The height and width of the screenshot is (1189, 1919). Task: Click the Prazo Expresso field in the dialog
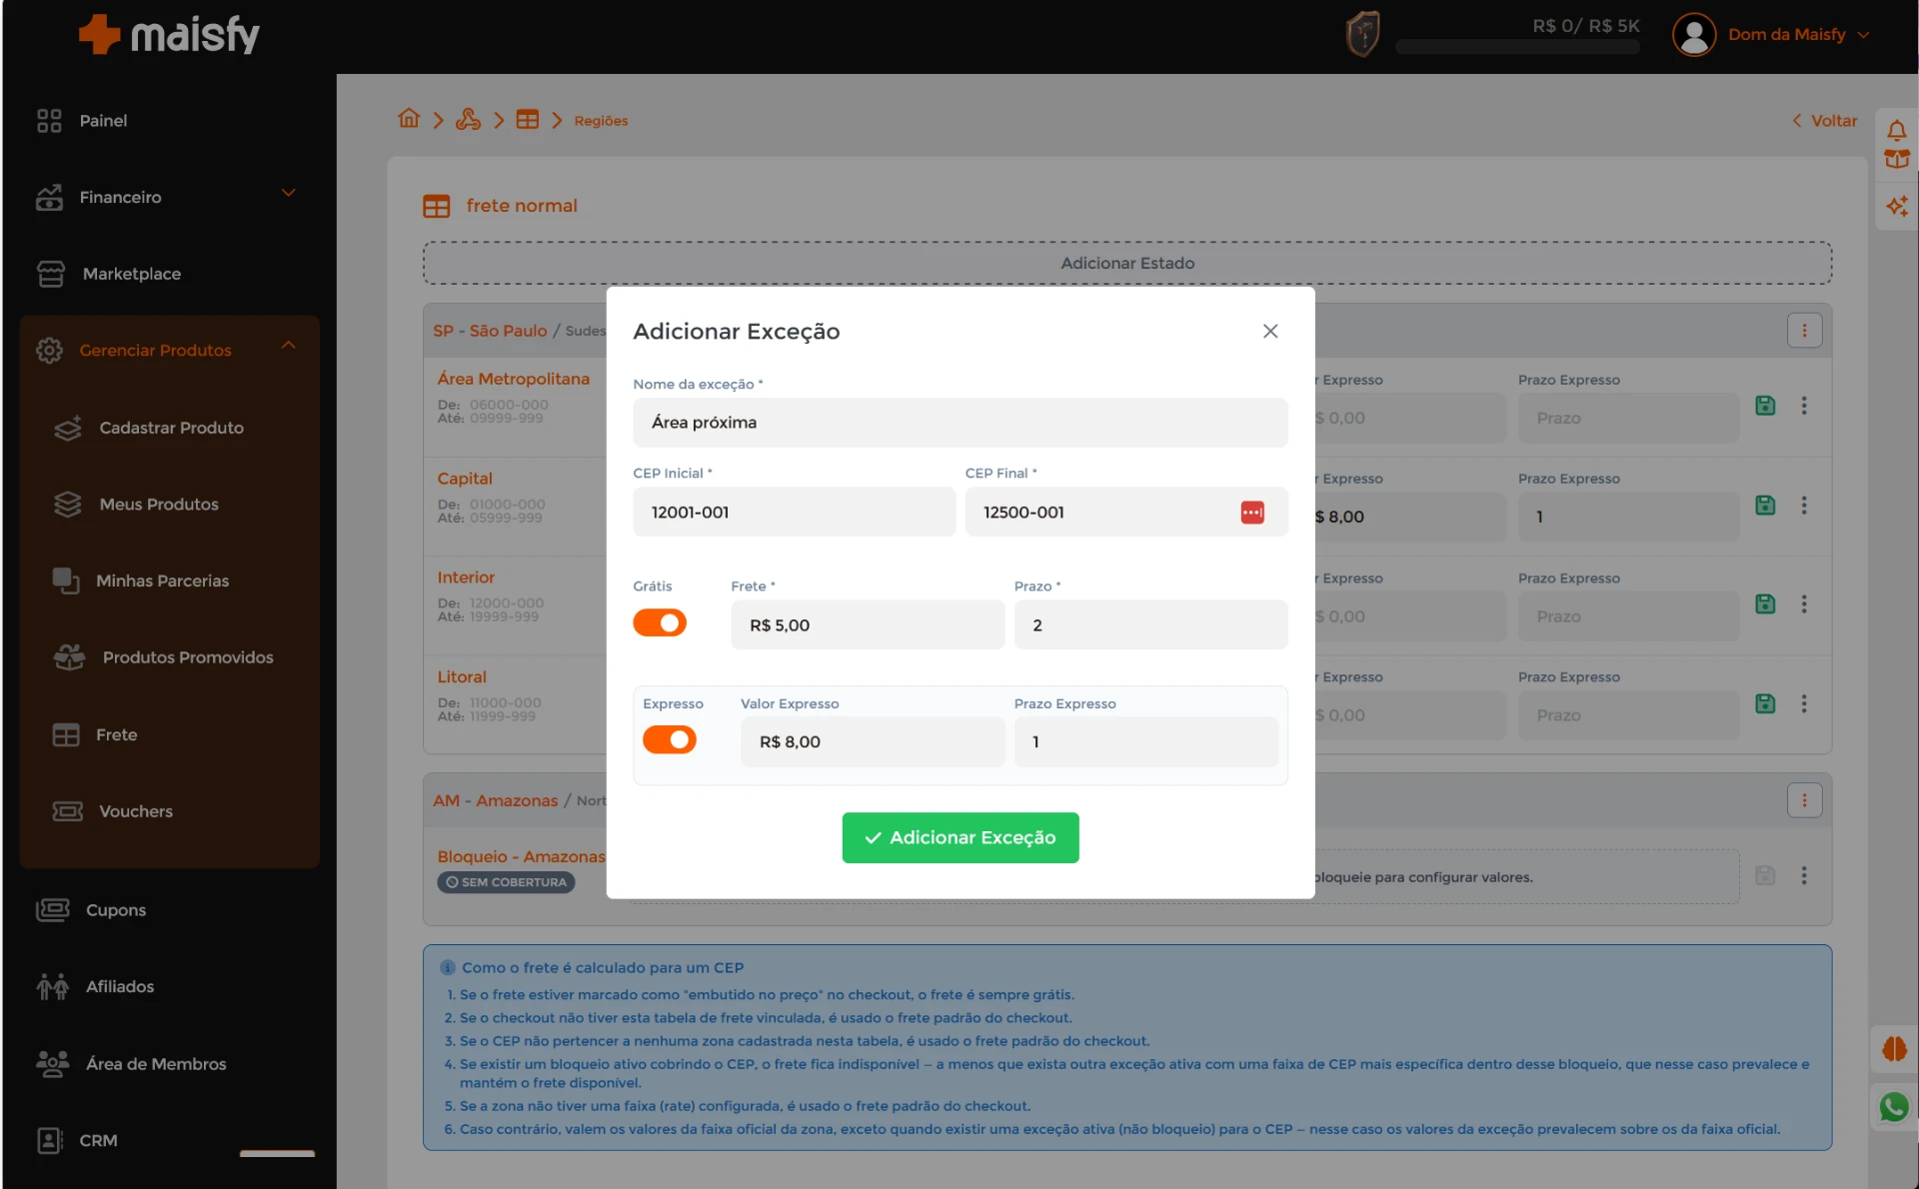coord(1146,741)
